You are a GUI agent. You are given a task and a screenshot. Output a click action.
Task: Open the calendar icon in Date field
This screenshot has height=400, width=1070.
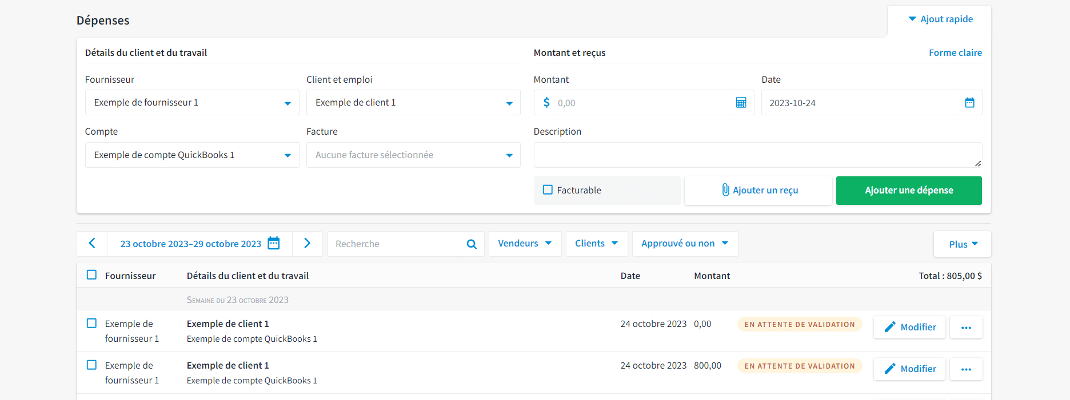pos(969,103)
